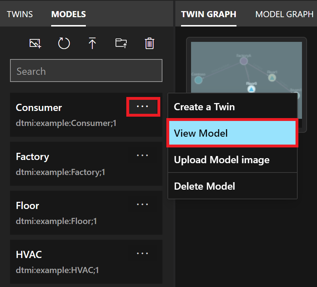Select the Factory model list item

(x=72, y=164)
